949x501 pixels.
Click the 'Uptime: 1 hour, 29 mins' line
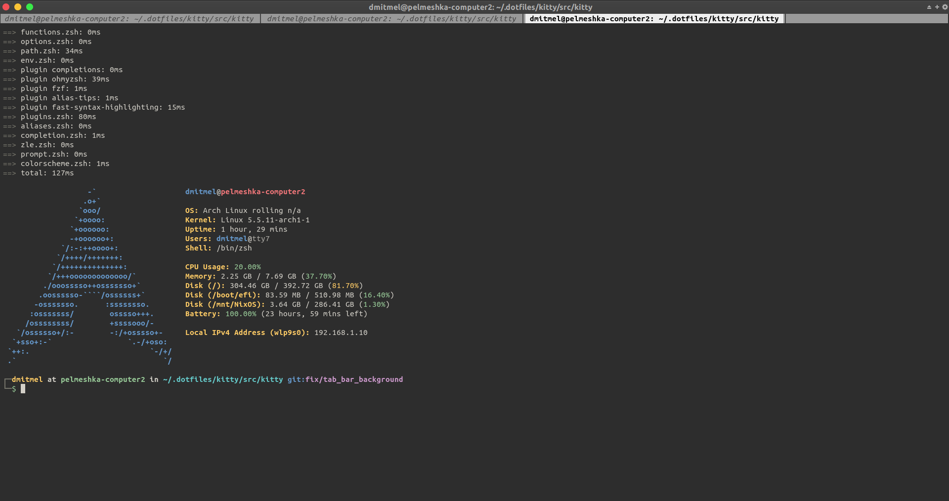click(236, 229)
